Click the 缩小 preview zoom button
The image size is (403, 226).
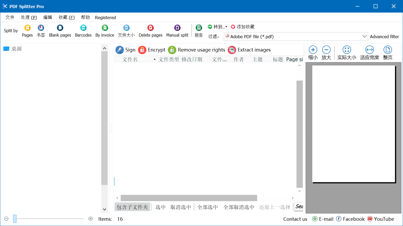click(313, 53)
